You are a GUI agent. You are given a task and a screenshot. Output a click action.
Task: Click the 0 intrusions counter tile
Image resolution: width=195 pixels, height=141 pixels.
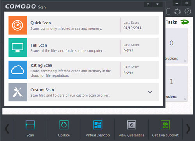coord(176,45)
